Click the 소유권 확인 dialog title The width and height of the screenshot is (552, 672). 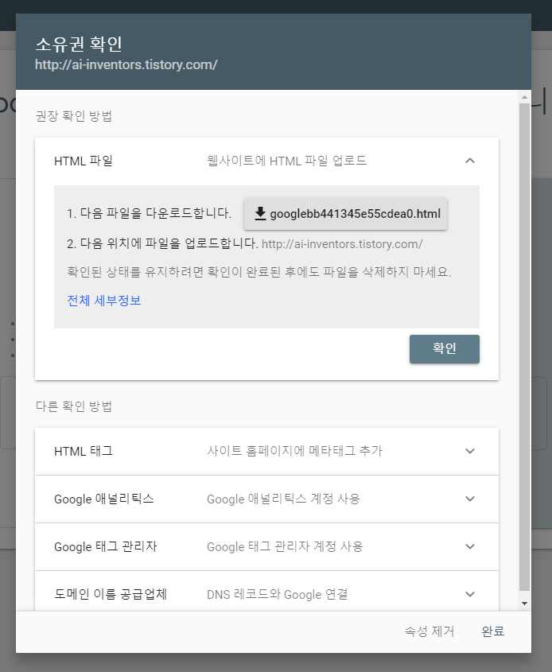click(79, 44)
